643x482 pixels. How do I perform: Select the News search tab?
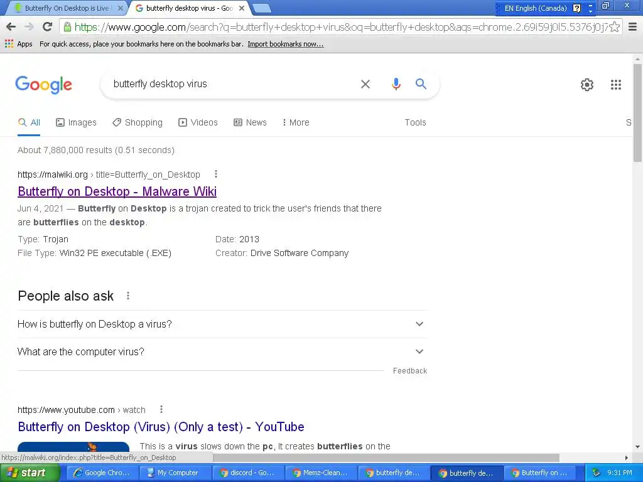click(250, 122)
